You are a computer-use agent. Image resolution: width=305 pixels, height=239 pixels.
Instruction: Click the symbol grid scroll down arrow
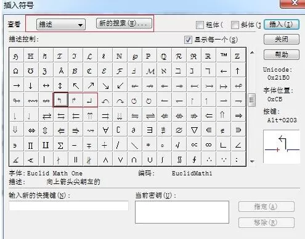click(252, 161)
